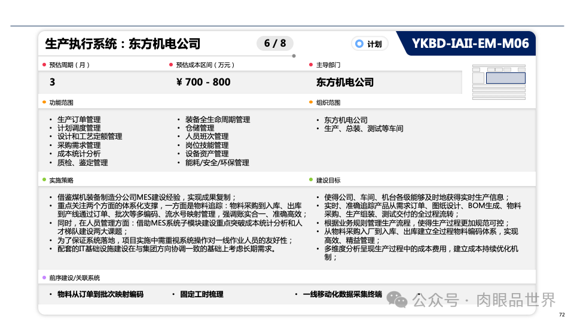Viewport: 574px width, 323px height.
Task: Click the 为了保证系统落地 strategy line
Action: [175, 240]
